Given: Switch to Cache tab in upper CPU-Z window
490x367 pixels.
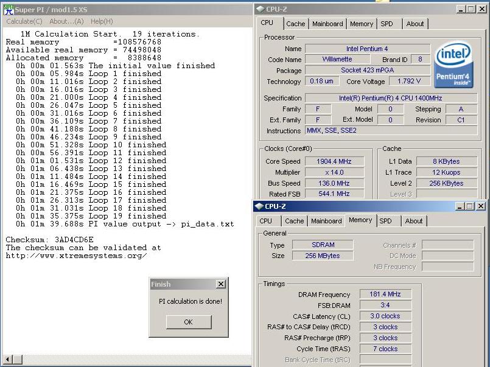Looking at the screenshot, I should 295,24.
